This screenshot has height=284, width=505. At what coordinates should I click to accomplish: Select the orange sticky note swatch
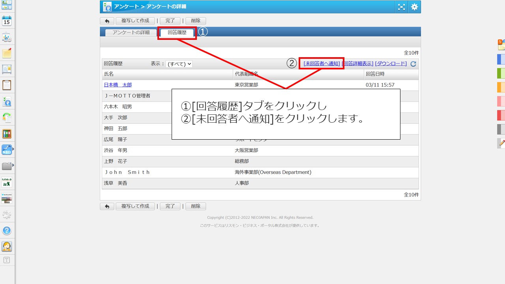501,87
